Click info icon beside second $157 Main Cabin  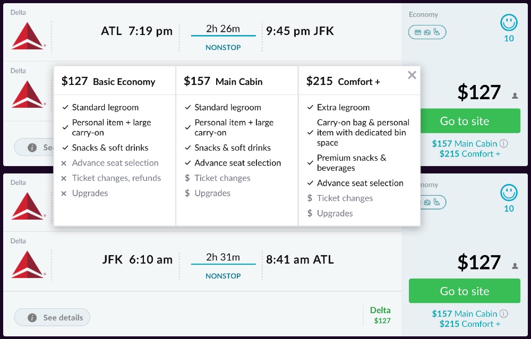point(503,314)
